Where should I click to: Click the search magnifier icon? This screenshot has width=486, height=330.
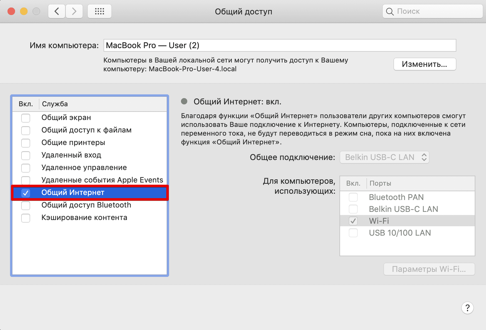390,12
